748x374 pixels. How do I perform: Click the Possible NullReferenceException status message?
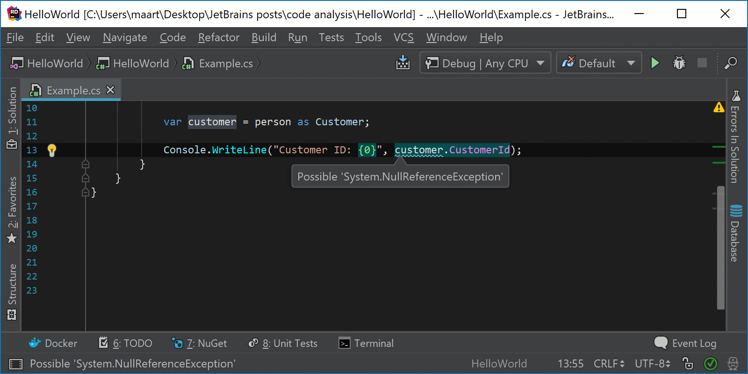click(x=133, y=364)
